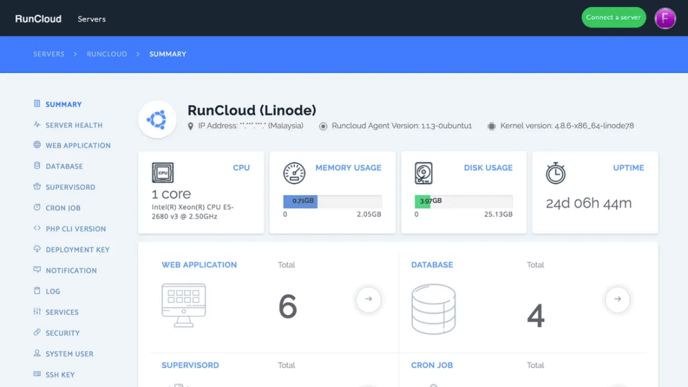Open Services in the sidebar
Viewport: 688px width, 387px height.
click(x=62, y=312)
